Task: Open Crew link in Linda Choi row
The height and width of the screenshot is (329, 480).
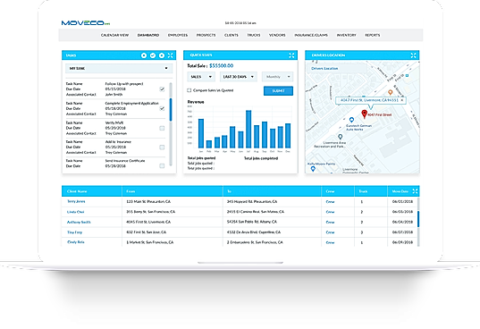Action: click(331, 212)
